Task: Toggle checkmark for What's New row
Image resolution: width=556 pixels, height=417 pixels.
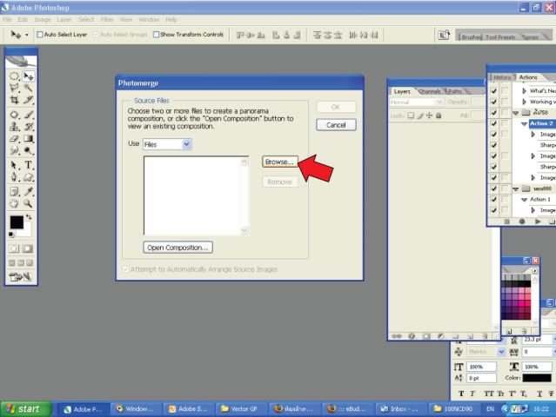Action: pos(493,91)
